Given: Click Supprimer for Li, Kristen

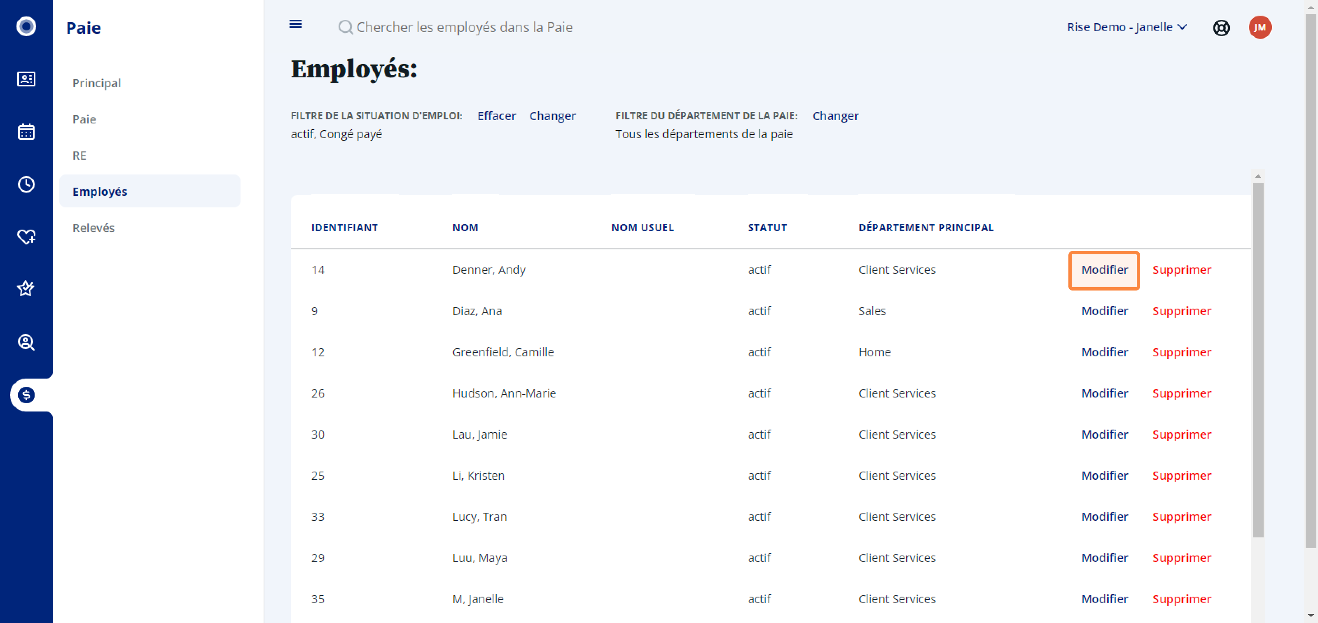Looking at the screenshot, I should tap(1181, 476).
